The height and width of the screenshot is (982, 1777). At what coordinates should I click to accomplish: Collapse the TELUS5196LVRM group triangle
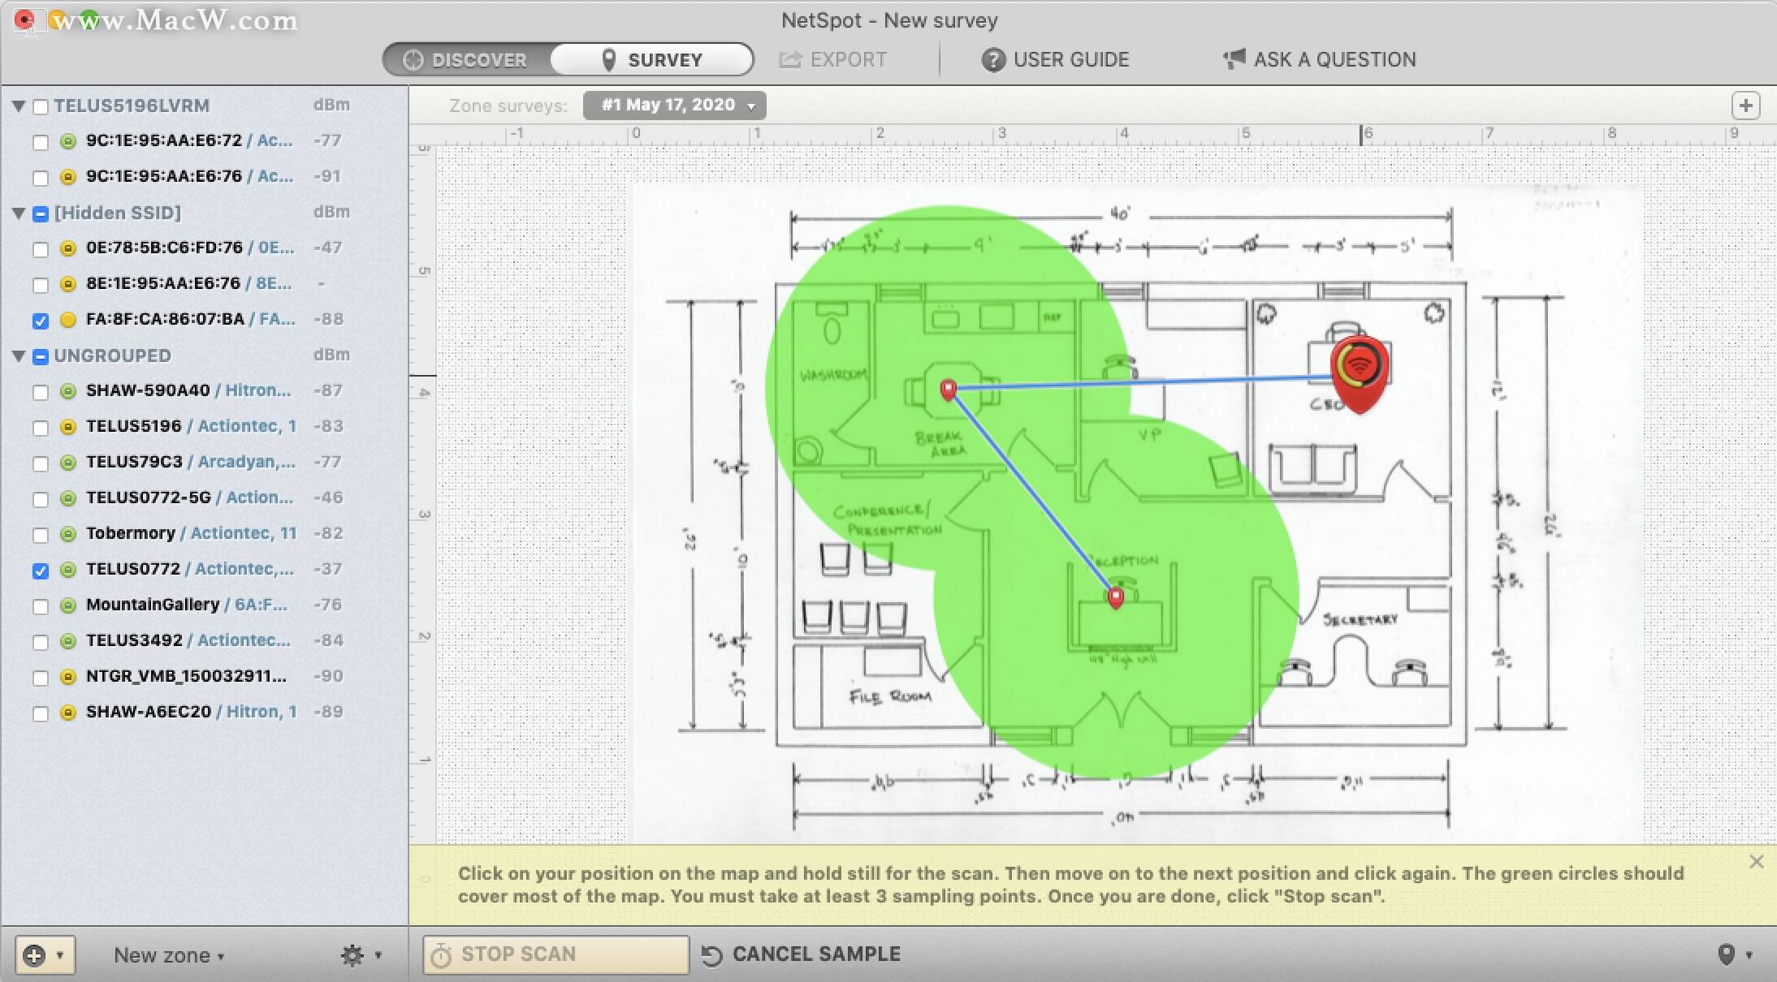click(x=19, y=106)
